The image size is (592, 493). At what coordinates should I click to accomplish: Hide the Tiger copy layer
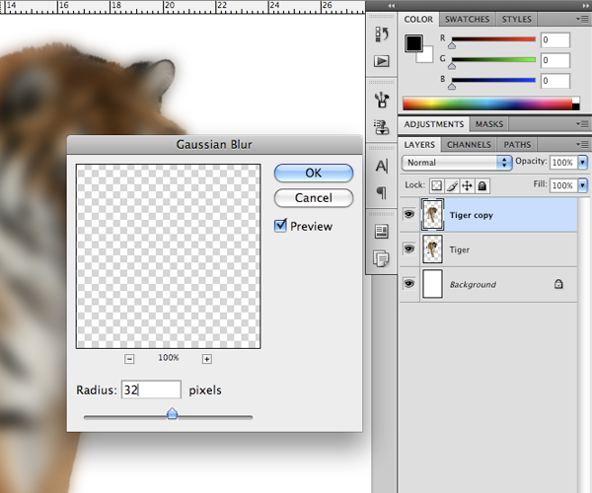click(408, 214)
